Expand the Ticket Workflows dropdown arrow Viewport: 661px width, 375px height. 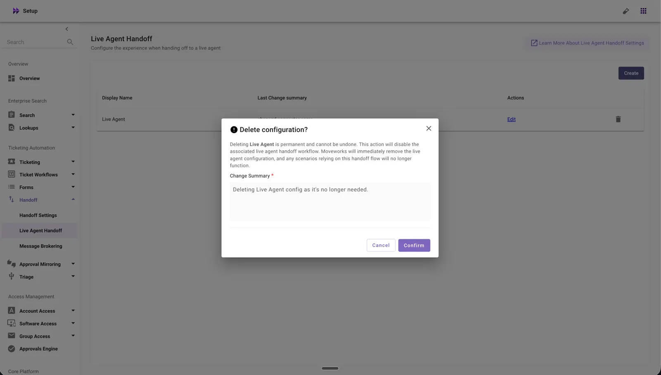click(x=73, y=174)
